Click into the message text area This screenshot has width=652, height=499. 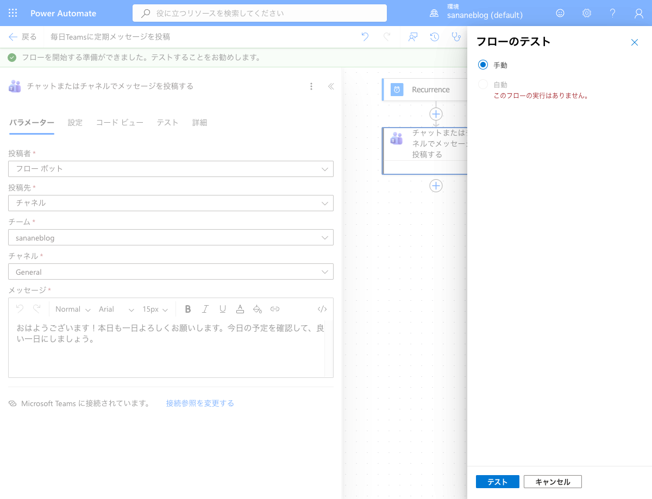(166, 348)
